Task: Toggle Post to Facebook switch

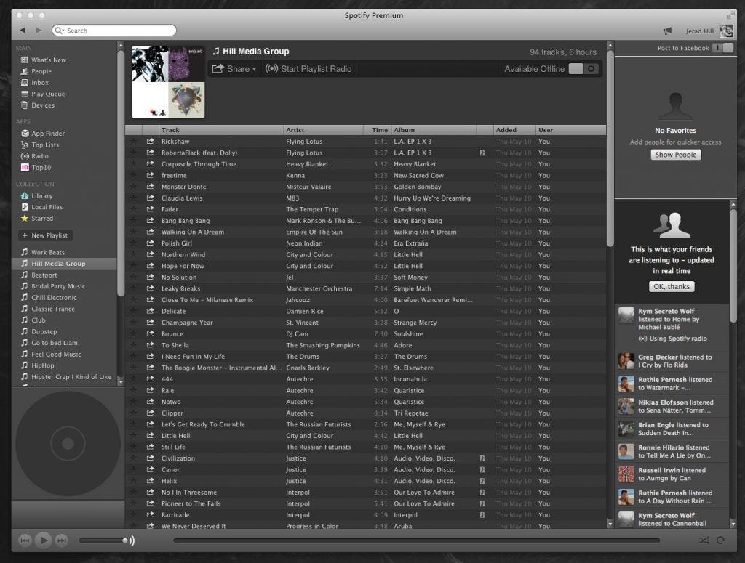Action: (x=723, y=48)
